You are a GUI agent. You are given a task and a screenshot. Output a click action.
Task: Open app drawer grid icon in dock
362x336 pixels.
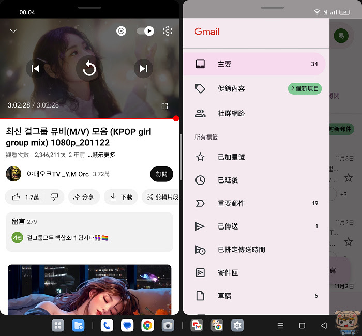[x=58, y=325]
